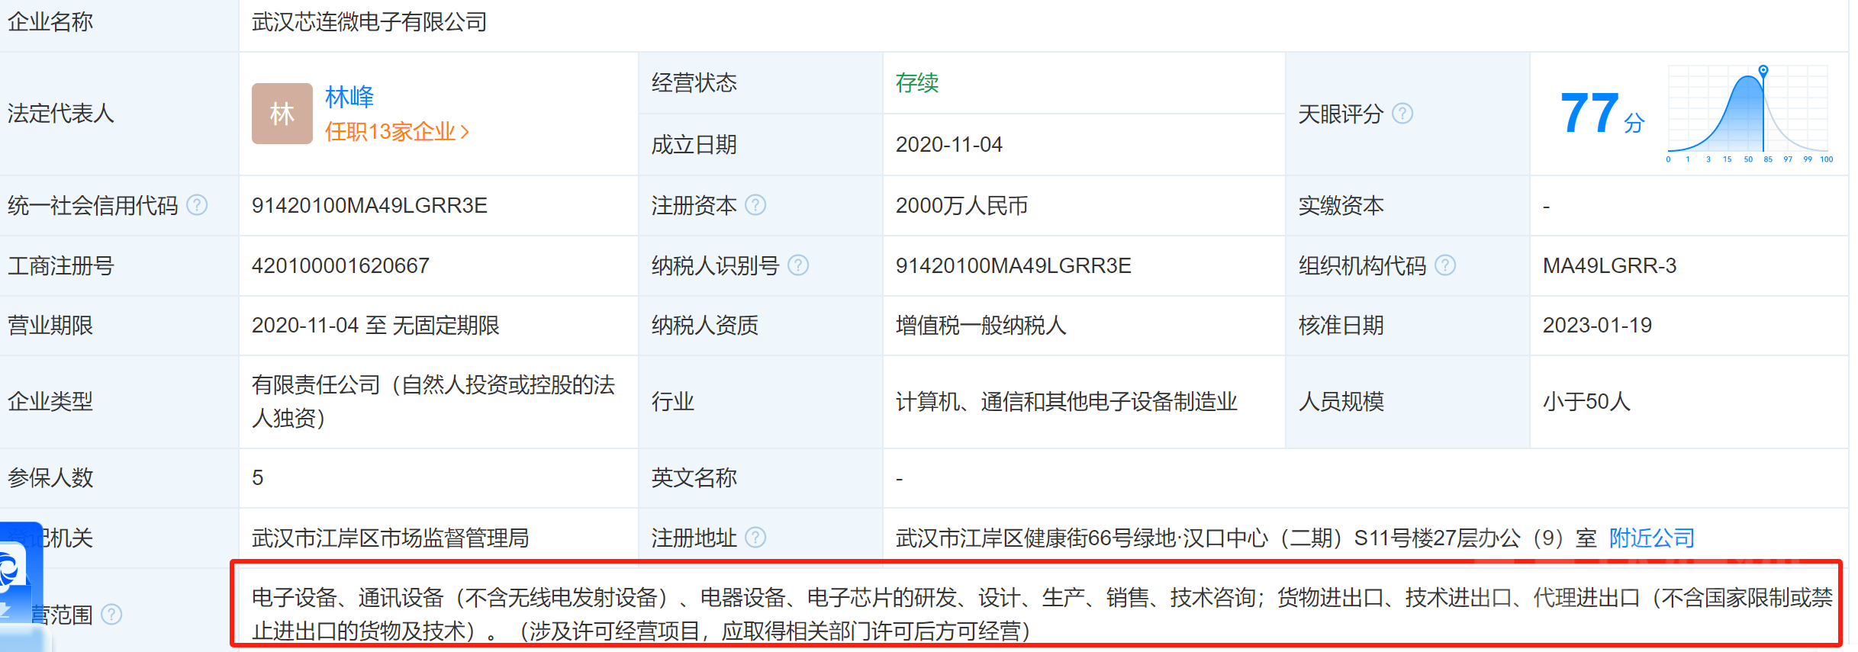Click help icon beside 经营范围 label
The image size is (1858, 652).
[111, 614]
